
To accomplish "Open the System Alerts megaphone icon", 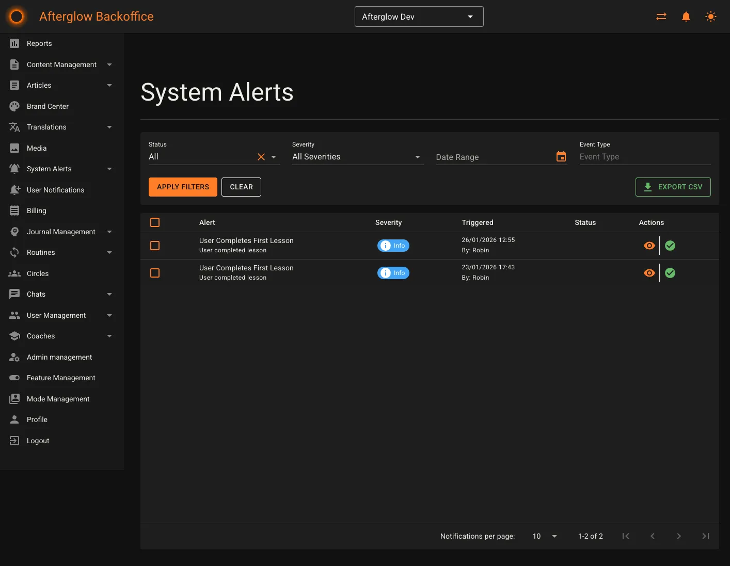I will click(x=14, y=169).
